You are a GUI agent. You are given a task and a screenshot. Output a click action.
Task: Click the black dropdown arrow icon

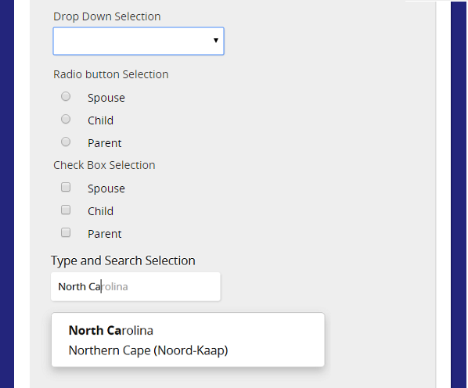pyautogui.click(x=216, y=40)
